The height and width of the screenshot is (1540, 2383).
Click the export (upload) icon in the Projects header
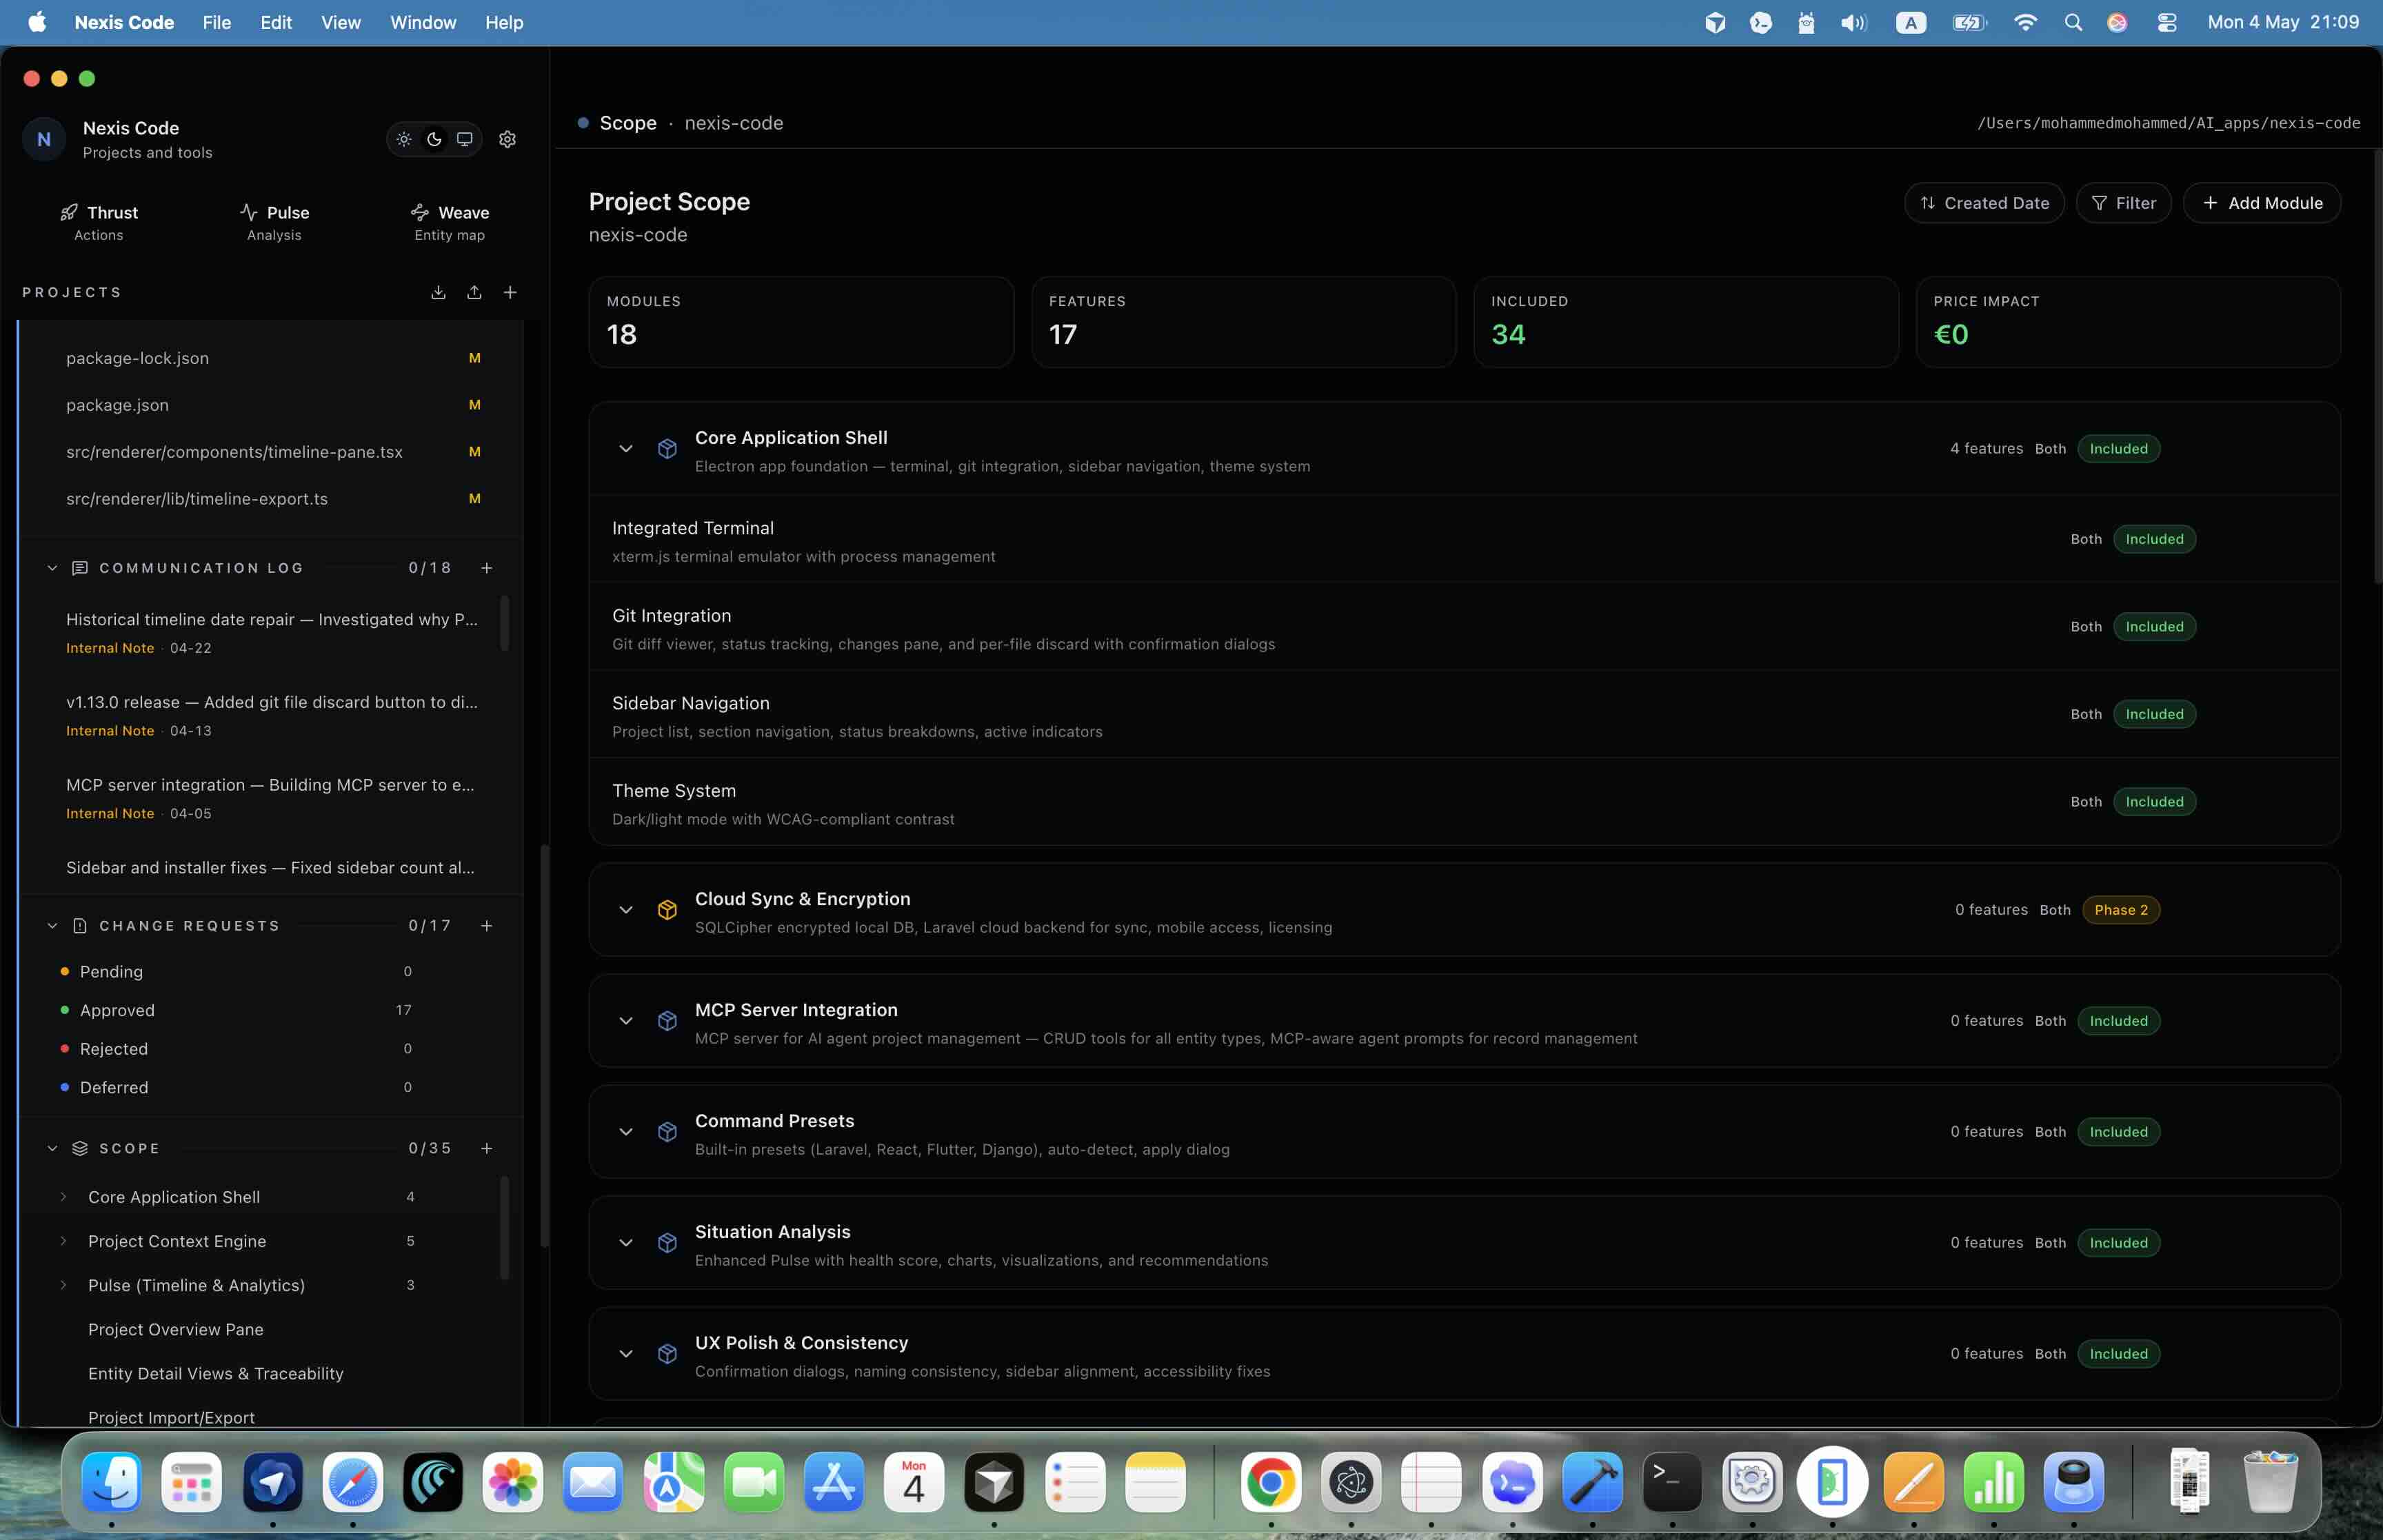pyautogui.click(x=474, y=292)
